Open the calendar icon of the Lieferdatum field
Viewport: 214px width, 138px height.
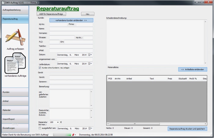pyautogui.click(x=89, y=64)
